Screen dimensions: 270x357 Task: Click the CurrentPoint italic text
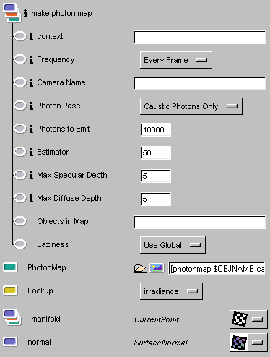click(x=157, y=319)
